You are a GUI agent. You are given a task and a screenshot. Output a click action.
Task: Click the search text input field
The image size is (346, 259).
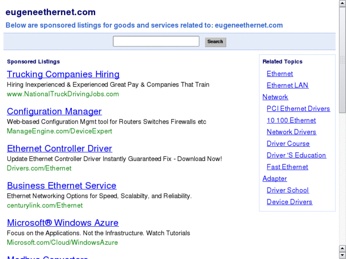[156, 41]
